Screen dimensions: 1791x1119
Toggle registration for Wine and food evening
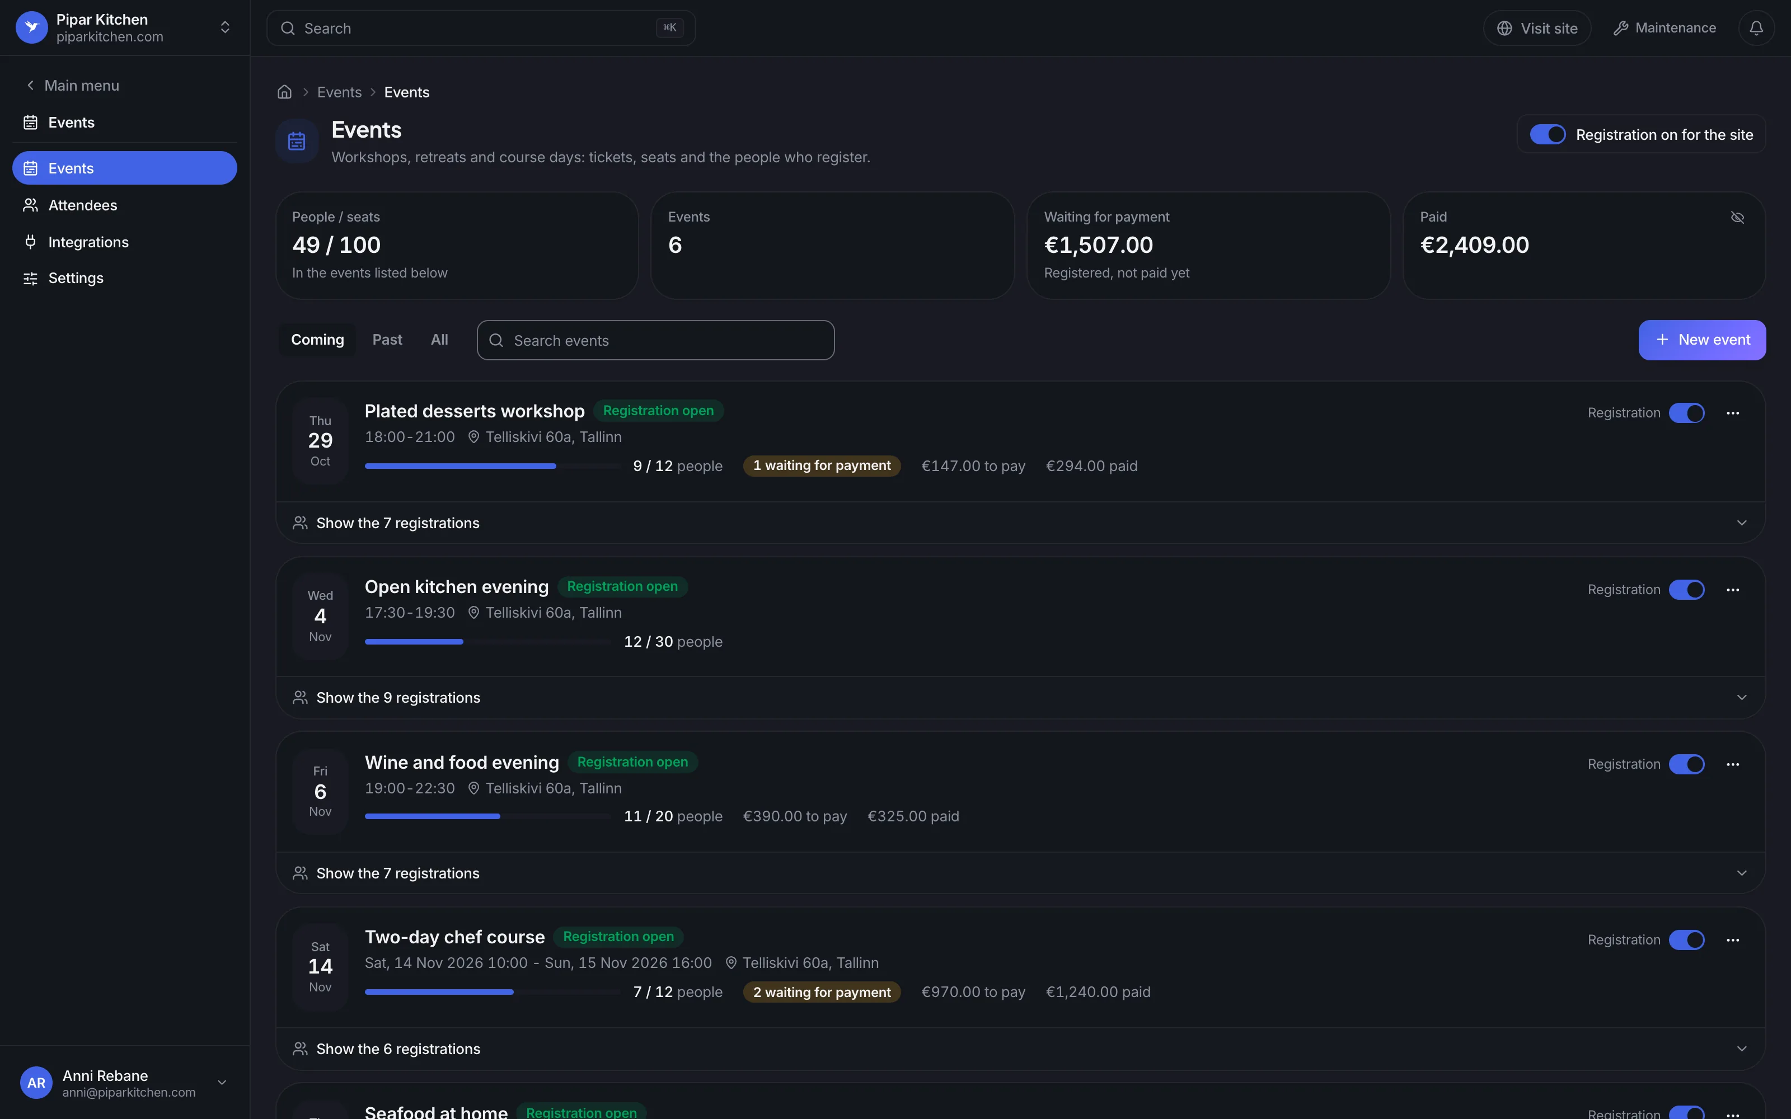1687,764
